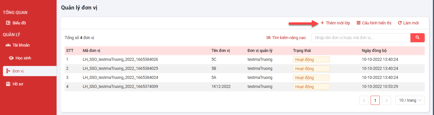434x115 pixels.
Task: Select the Đơn vị hierarchy icon
Action: click(8, 71)
